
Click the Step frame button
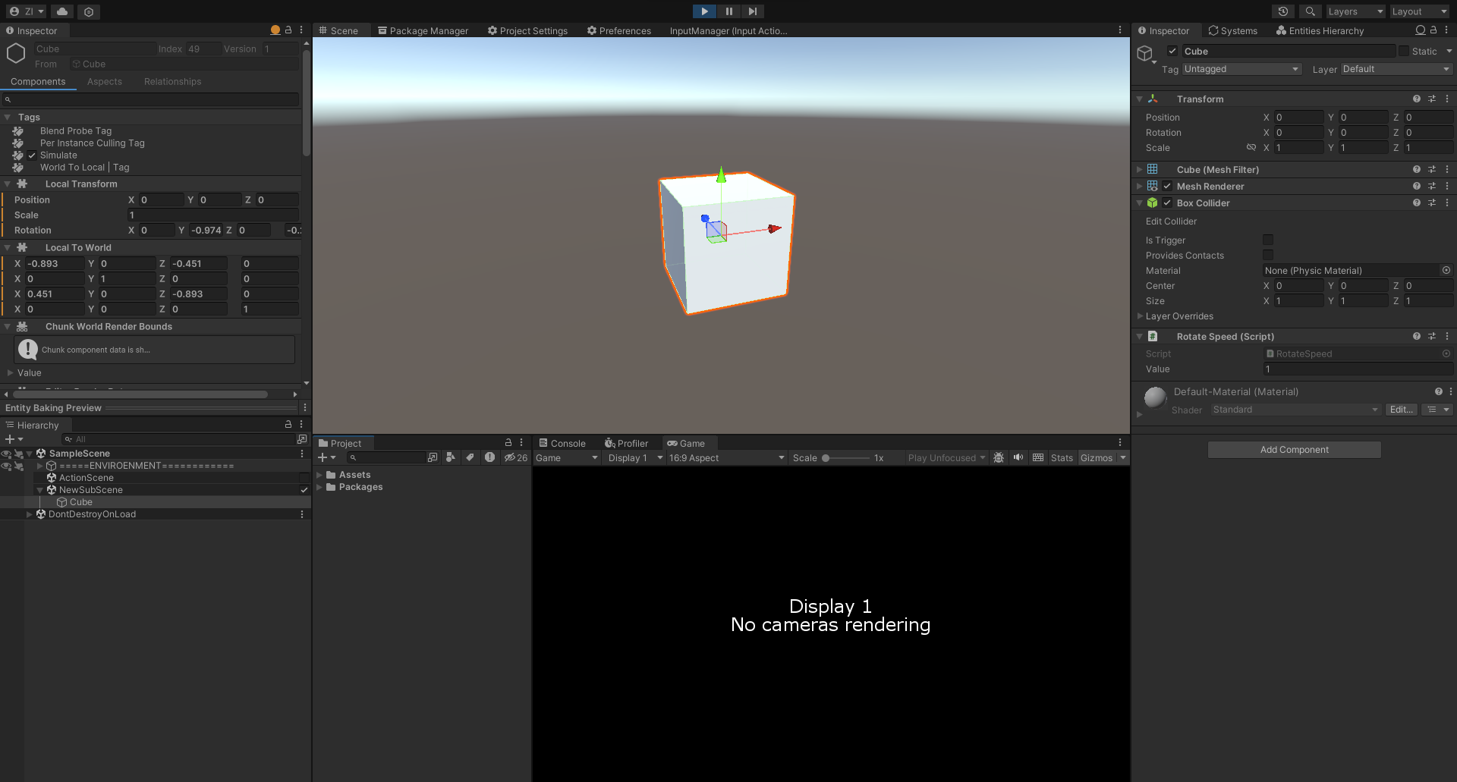click(752, 11)
